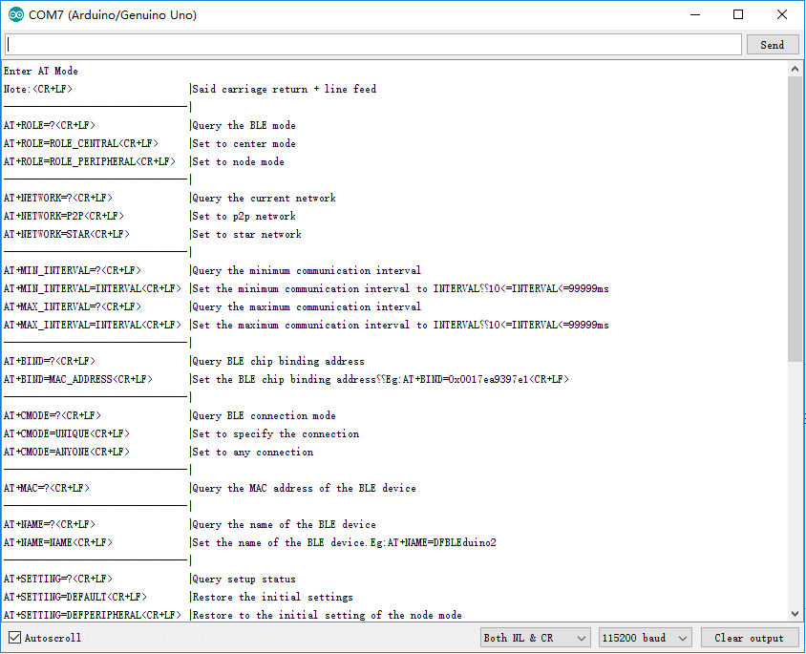Click the 'Note:<CR+LF>' line

(38, 89)
